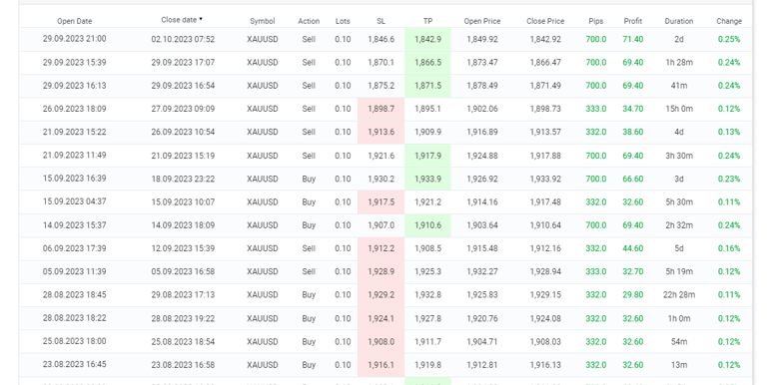Click open date 29.09.2023 15:39
This screenshot has width=767, height=385.
[74, 62]
